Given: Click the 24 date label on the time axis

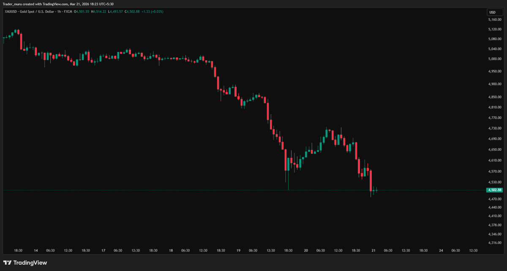Looking at the screenshot, I should tap(441, 250).
